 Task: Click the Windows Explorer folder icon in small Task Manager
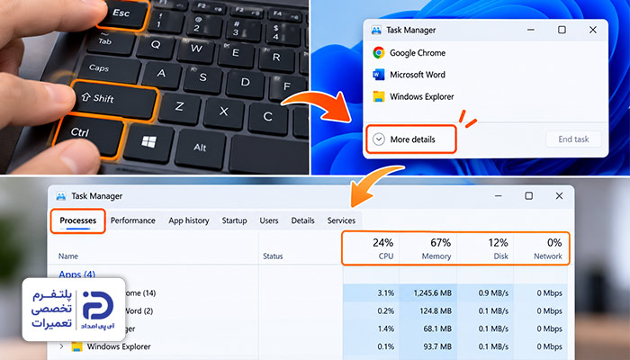pos(379,96)
